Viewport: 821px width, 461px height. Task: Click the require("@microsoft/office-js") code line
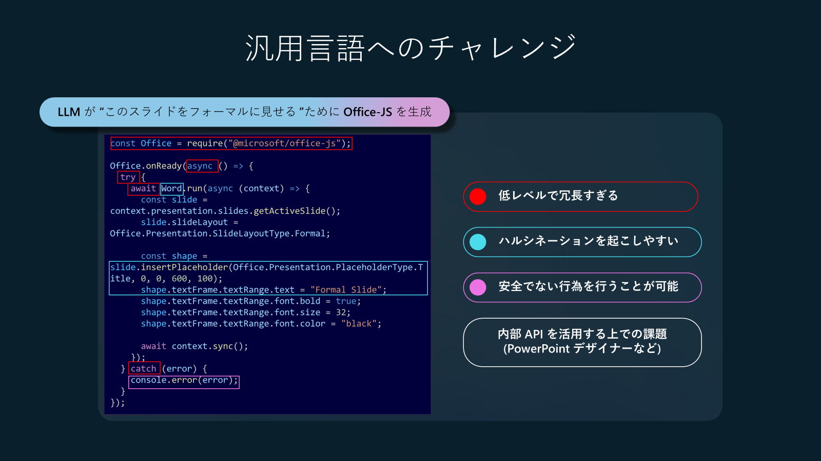click(x=231, y=143)
